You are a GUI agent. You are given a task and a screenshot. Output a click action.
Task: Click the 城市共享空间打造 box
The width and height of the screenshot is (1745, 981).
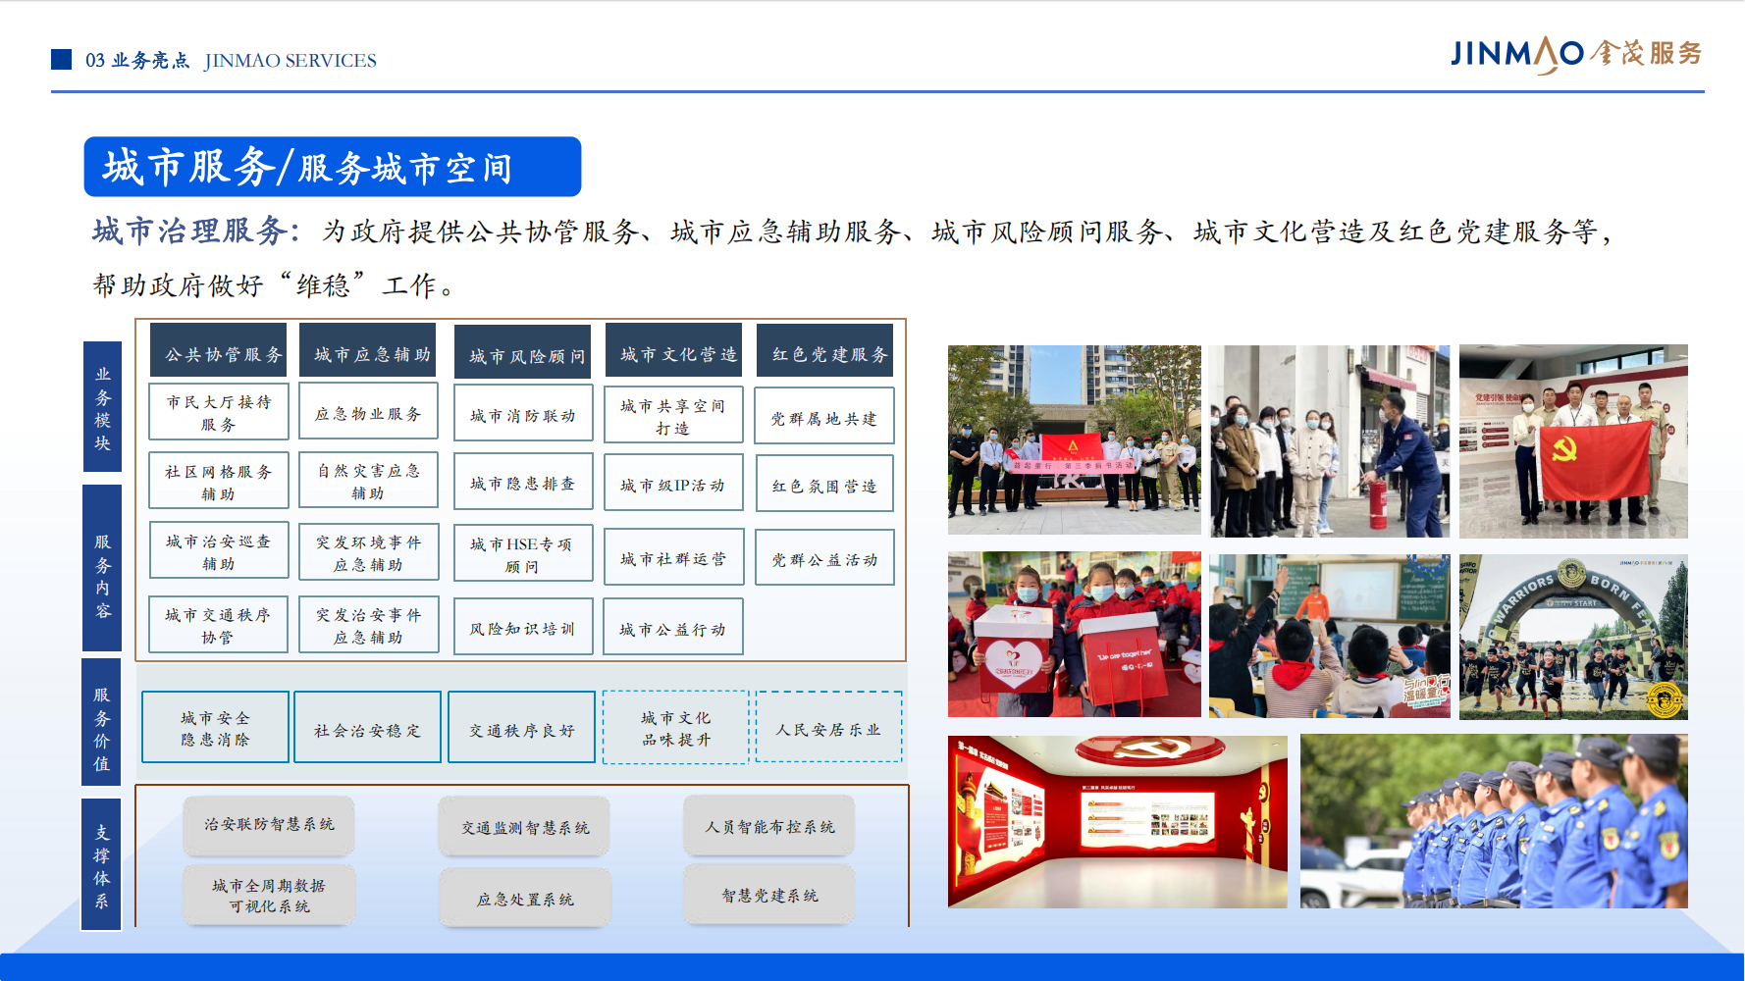tap(673, 416)
